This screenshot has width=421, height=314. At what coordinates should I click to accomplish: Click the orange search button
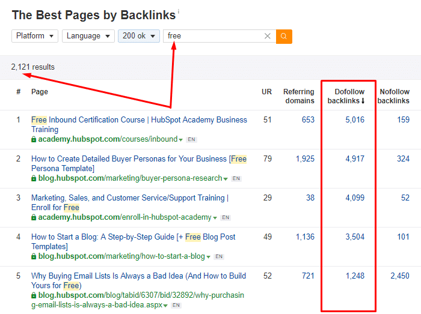pyautogui.click(x=284, y=36)
